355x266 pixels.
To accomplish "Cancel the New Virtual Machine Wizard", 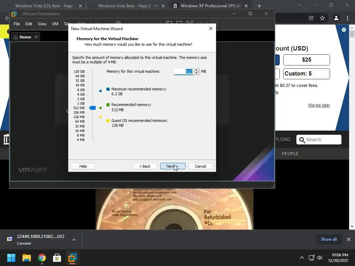I will click(201, 166).
